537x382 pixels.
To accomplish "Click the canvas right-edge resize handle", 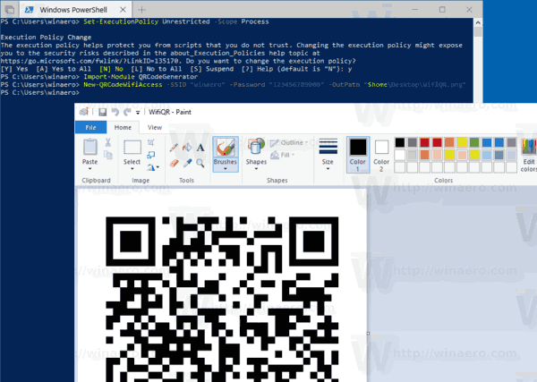I will pyautogui.click(x=368, y=333).
